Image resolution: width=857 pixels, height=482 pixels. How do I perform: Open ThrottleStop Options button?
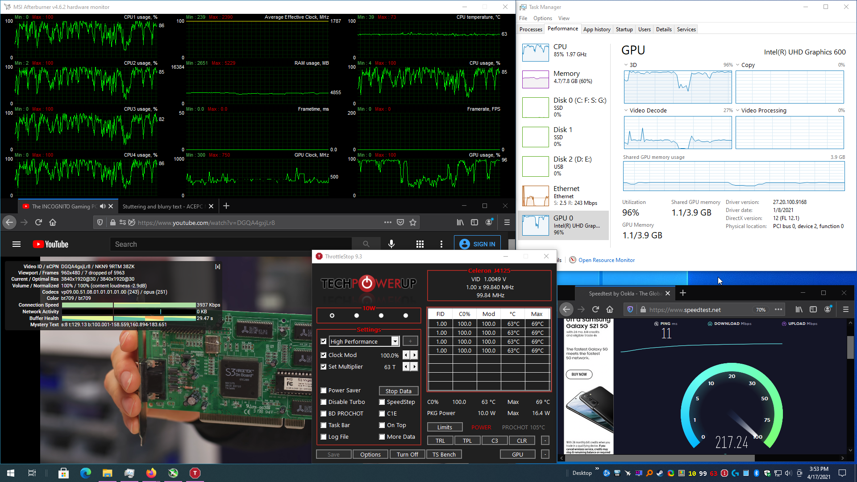(x=370, y=454)
